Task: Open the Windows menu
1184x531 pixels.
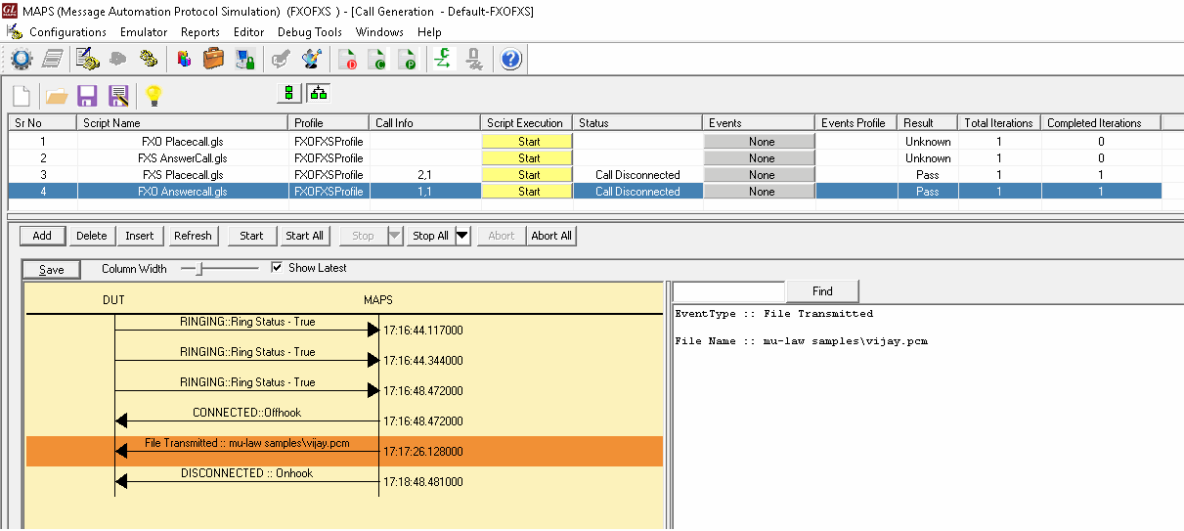Action: coord(379,32)
